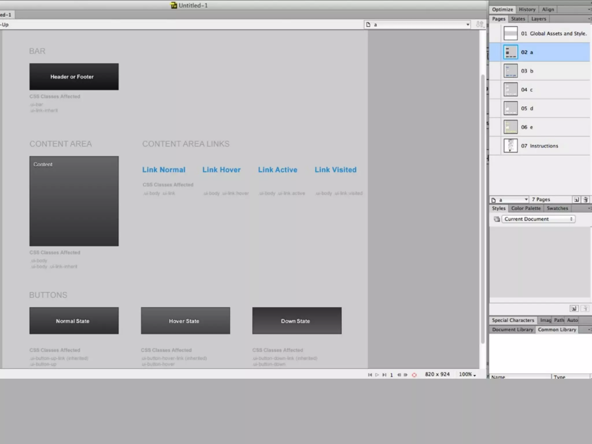Click the first frame playback icon

[x=370, y=375]
